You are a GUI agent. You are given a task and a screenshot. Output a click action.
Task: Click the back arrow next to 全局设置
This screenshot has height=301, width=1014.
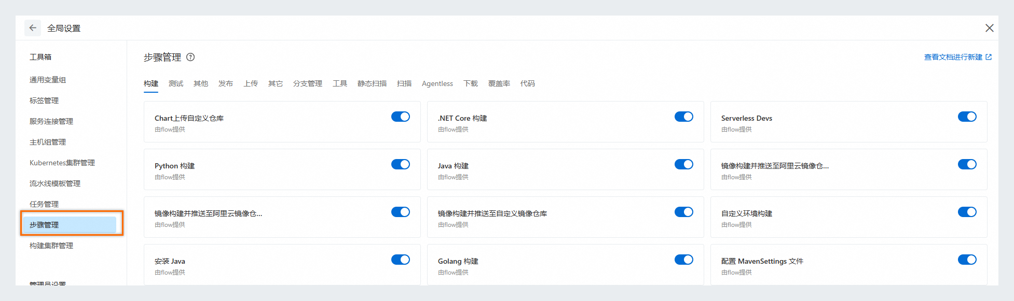click(x=33, y=28)
